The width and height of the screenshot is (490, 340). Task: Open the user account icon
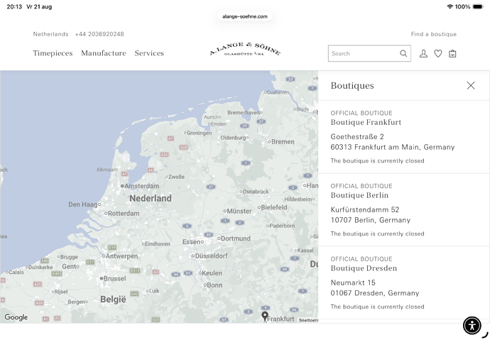[423, 53]
